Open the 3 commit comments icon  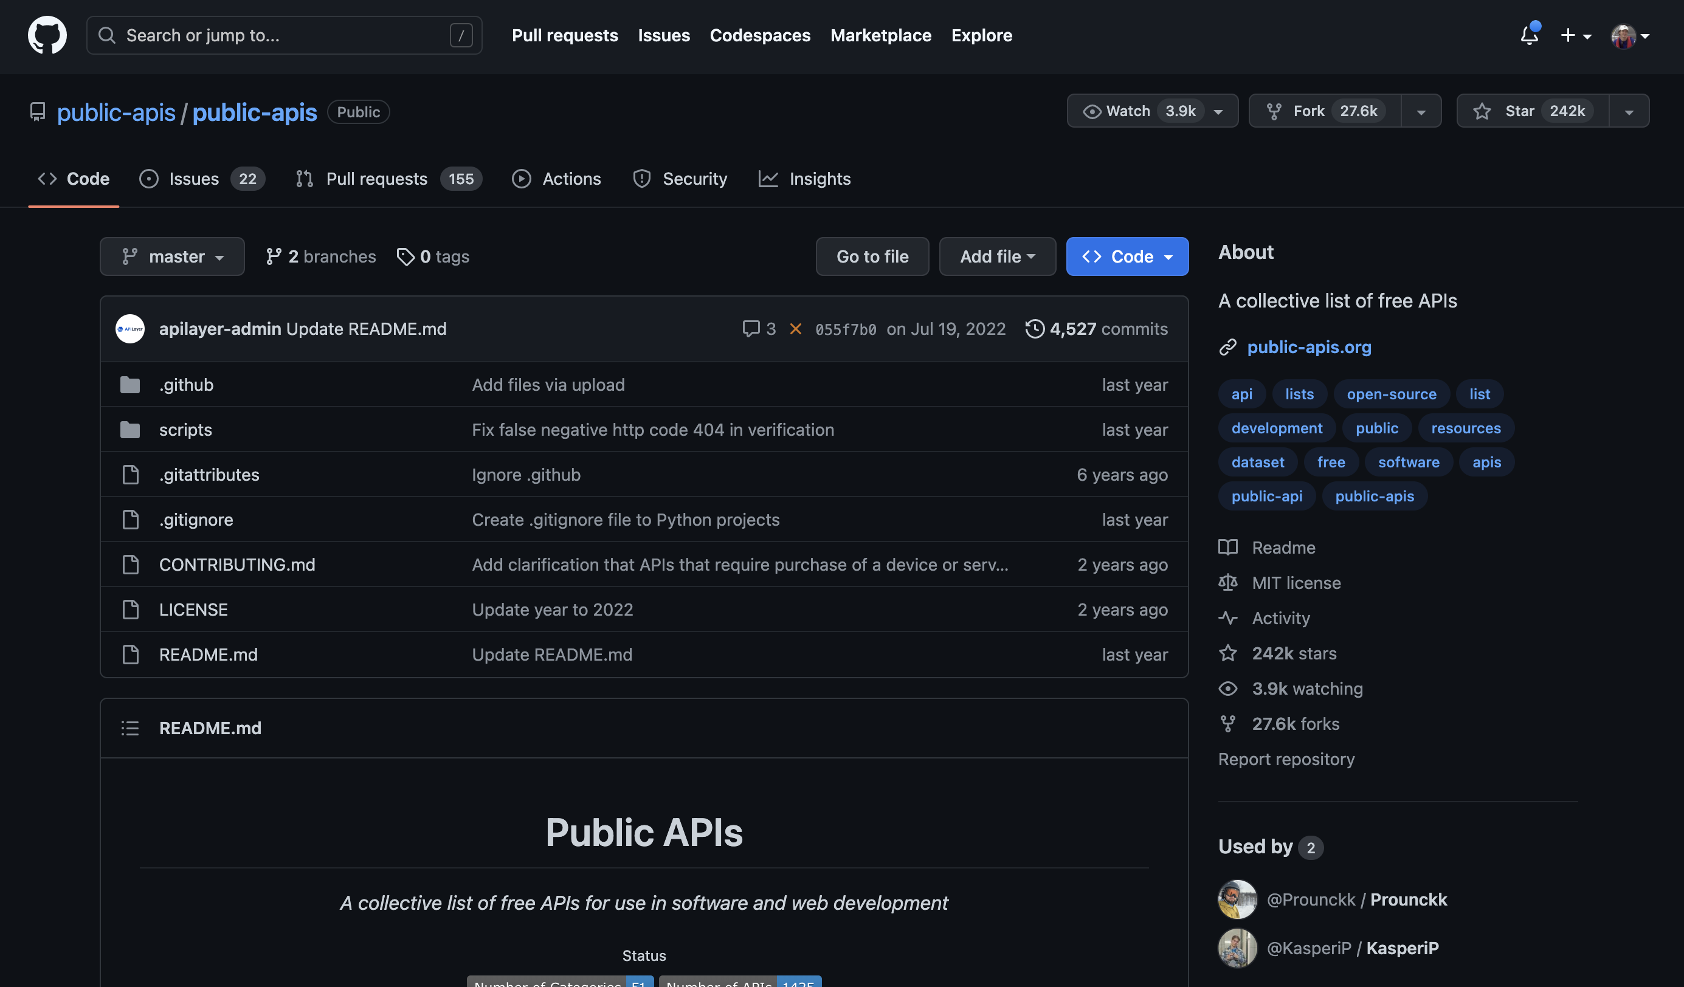(759, 329)
